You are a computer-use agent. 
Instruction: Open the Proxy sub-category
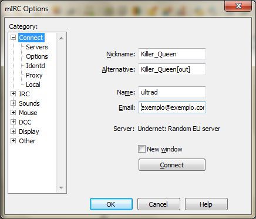coord(34,75)
